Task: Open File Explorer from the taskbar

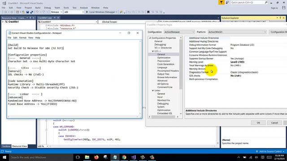Action: pos(87,157)
